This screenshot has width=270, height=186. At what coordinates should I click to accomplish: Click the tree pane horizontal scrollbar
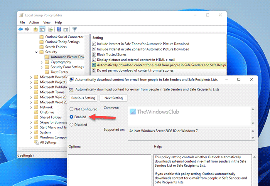point(41,149)
